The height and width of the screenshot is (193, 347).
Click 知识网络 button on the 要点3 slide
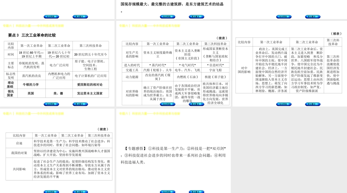tap(51, 104)
